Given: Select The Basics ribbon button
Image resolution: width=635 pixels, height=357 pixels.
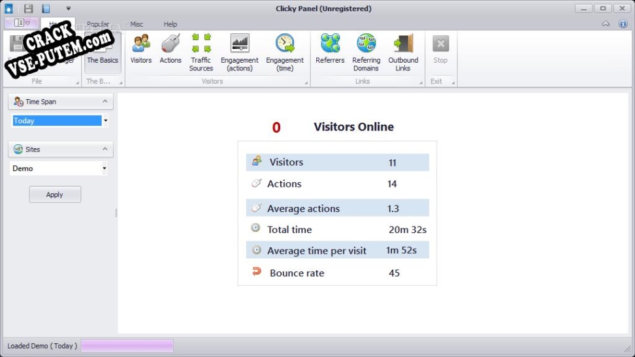Looking at the screenshot, I should pyautogui.click(x=103, y=53).
